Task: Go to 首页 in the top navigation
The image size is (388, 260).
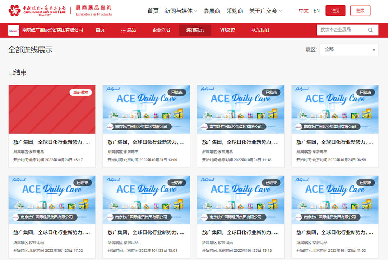Action: [x=153, y=11]
